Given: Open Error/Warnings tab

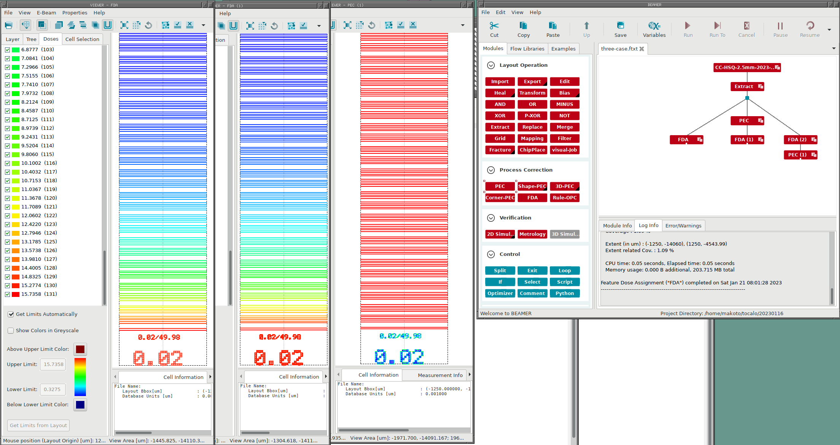Looking at the screenshot, I should [x=683, y=226].
